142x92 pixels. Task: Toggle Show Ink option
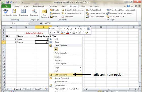[x=67, y=17]
